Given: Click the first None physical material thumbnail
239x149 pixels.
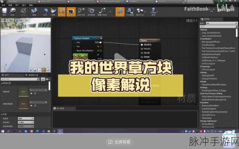Looking at the screenshot, I should pos(24,91).
